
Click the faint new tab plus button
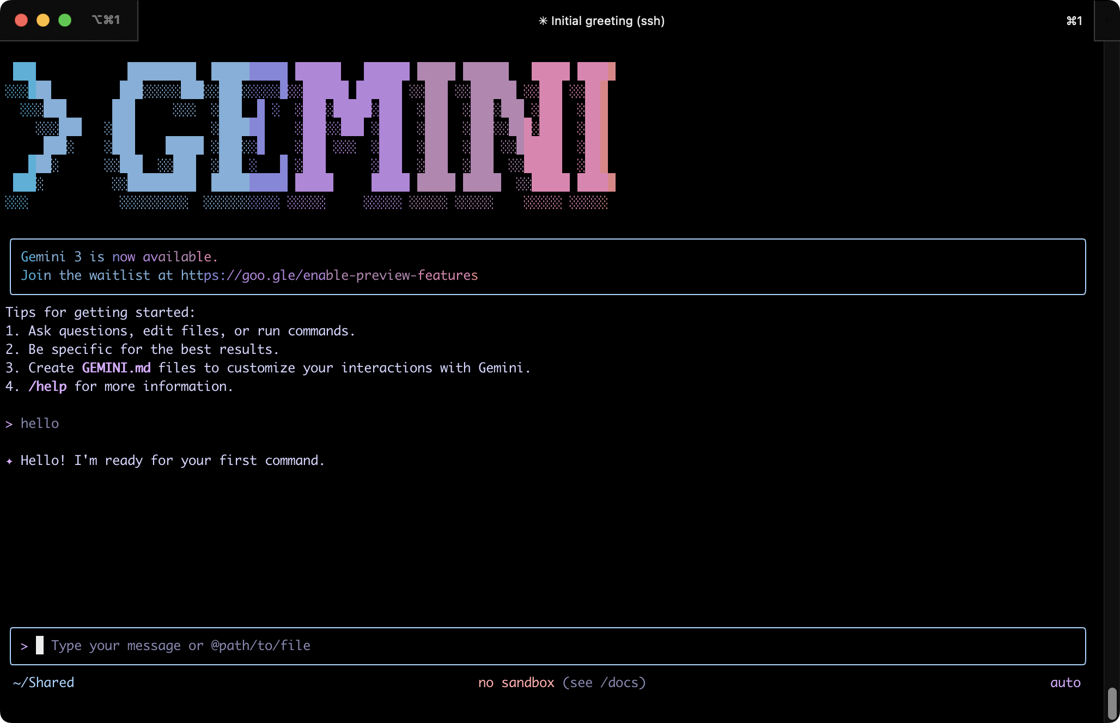1107,21
